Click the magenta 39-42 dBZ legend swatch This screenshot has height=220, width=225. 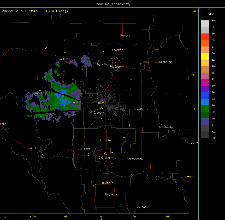click(205, 82)
